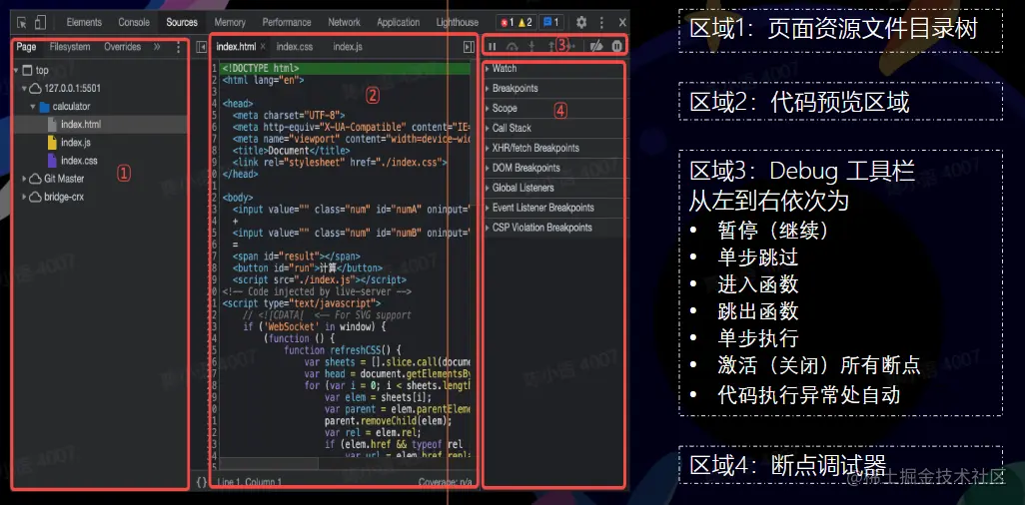
Task: Hide the file navigator sidebar
Action: tap(202, 47)
